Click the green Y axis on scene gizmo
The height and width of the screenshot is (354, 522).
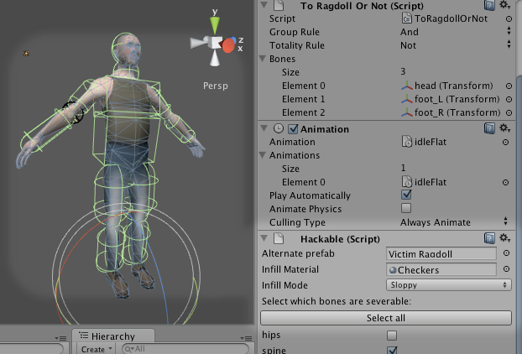click(x=215, y=20)
